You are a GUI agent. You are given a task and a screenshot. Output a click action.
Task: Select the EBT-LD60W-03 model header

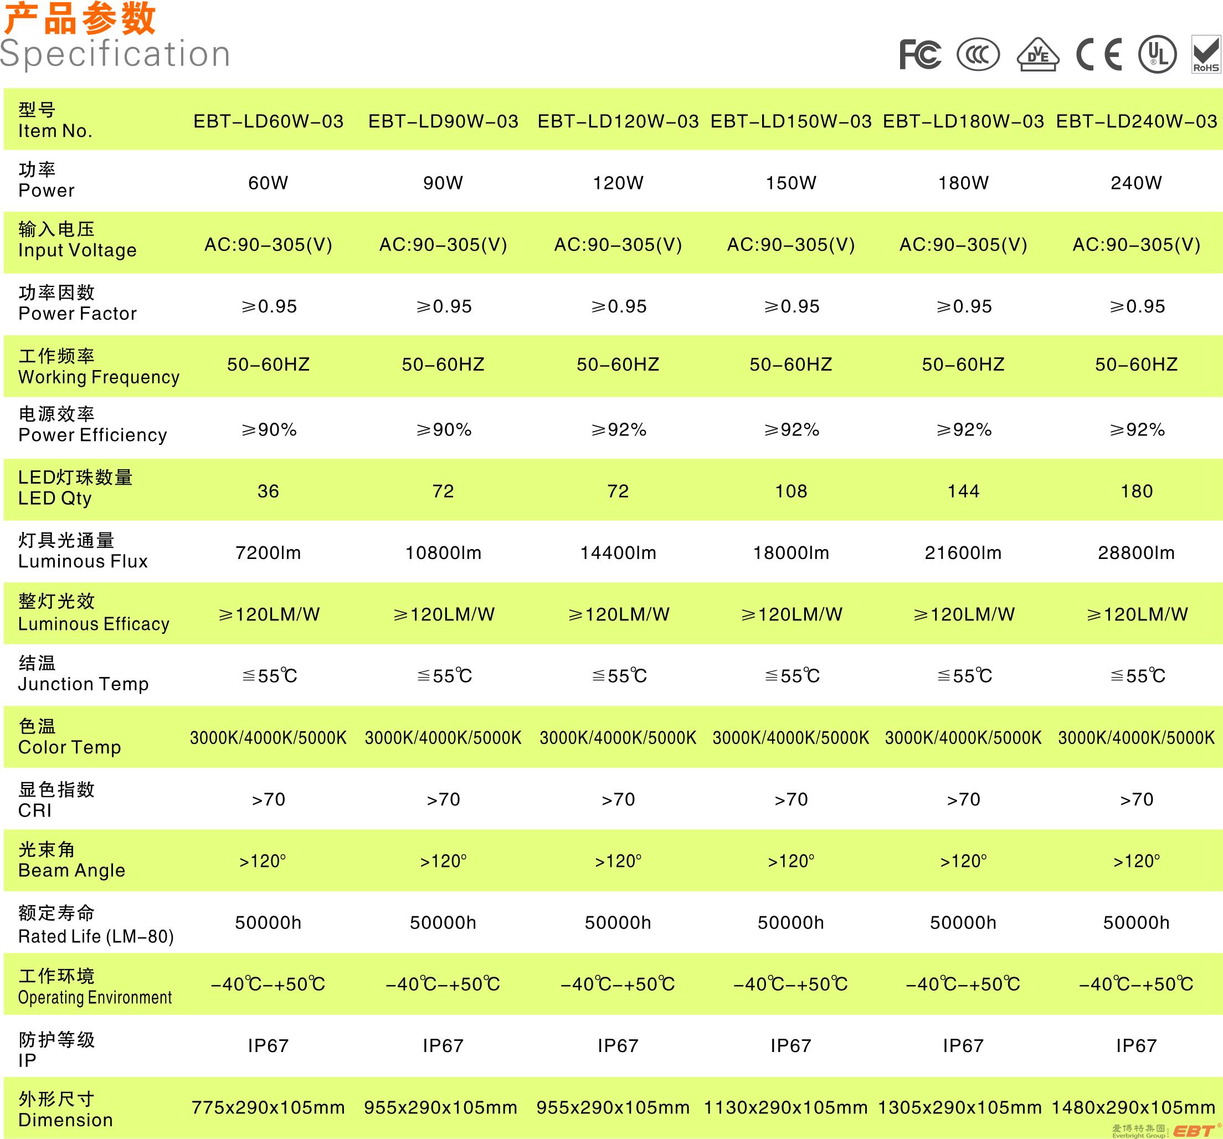click(268, 121)
